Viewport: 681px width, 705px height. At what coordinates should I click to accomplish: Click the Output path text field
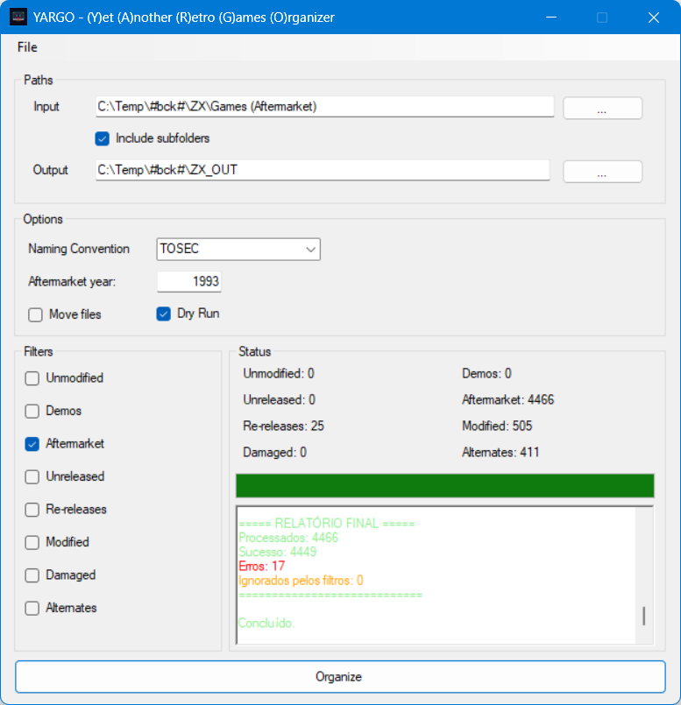click(323, 170)
